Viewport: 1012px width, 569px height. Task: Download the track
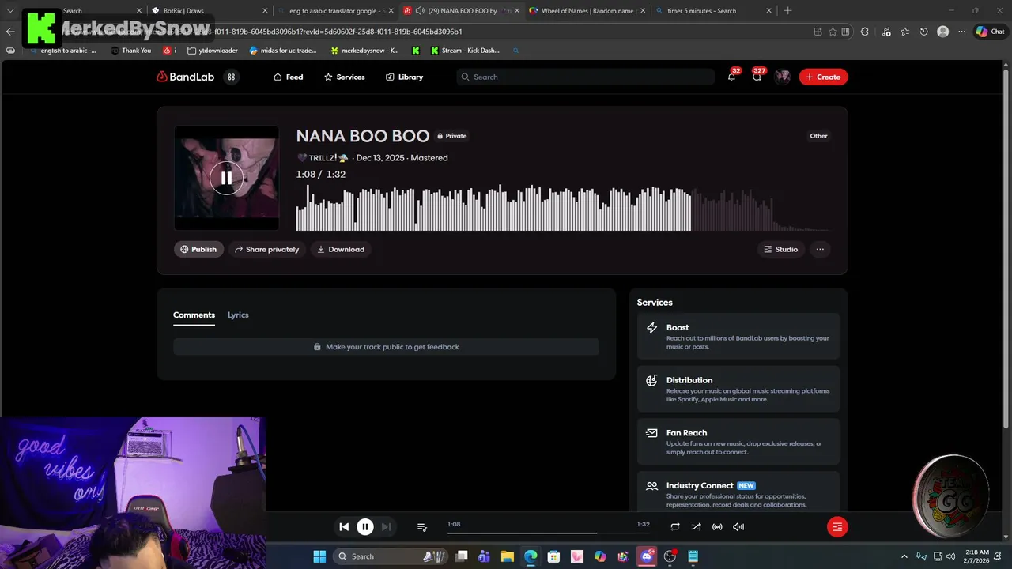[341, 249]
